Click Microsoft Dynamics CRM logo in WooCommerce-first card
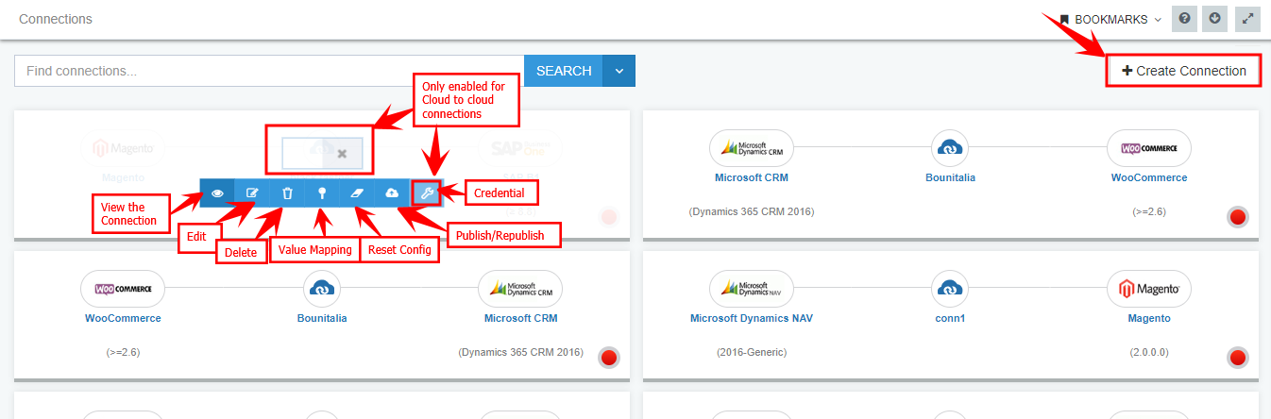 click(521, 289)
